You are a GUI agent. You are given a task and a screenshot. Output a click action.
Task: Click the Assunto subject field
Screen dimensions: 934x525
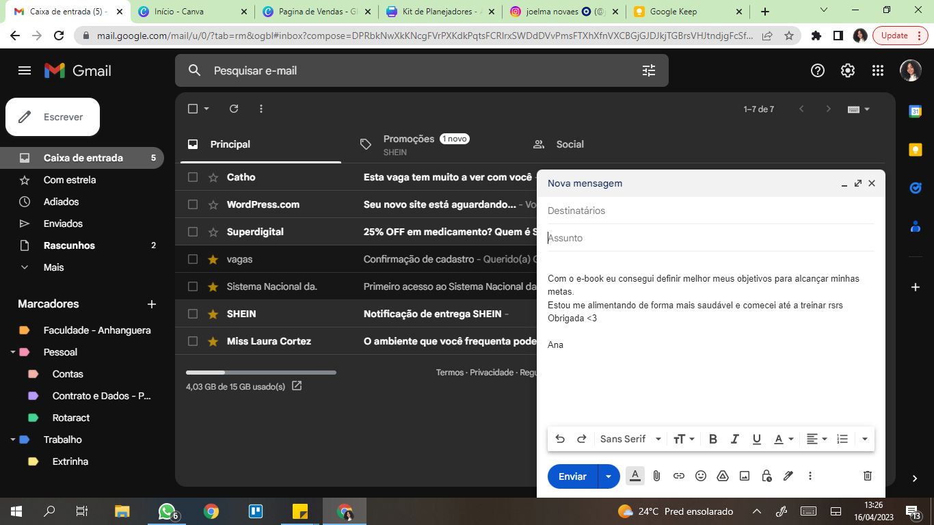710,238
